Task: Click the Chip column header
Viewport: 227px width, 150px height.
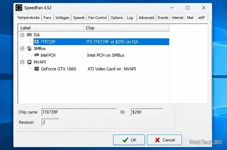Action: pos(126,28)
